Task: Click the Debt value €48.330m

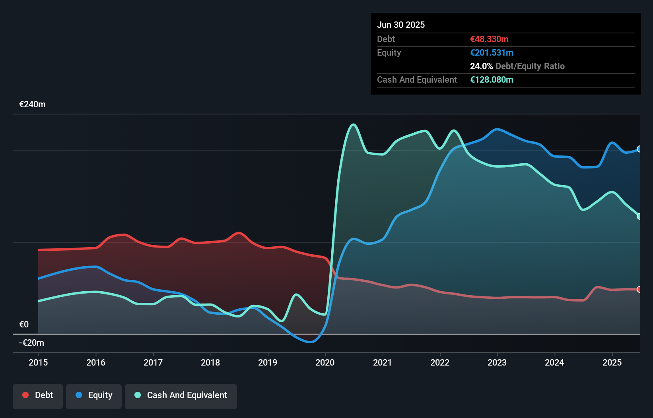Action: 489,39
